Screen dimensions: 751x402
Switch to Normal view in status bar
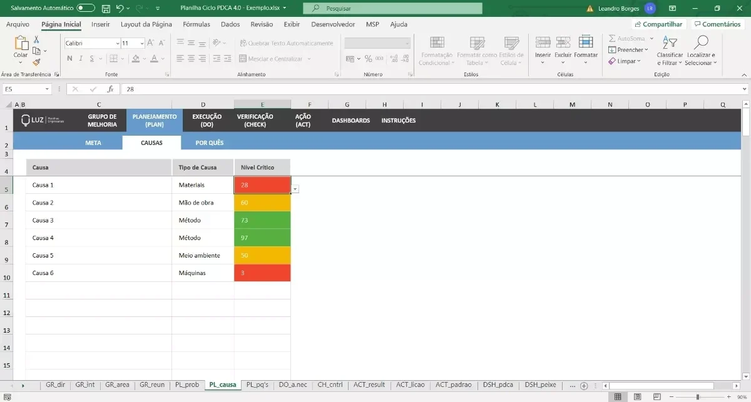618,397
